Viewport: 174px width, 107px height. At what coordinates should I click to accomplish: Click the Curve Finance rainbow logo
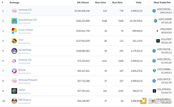coord(14,31)
